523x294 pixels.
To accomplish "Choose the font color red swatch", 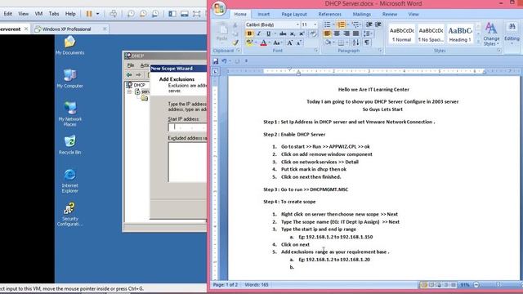I will 263,42.
